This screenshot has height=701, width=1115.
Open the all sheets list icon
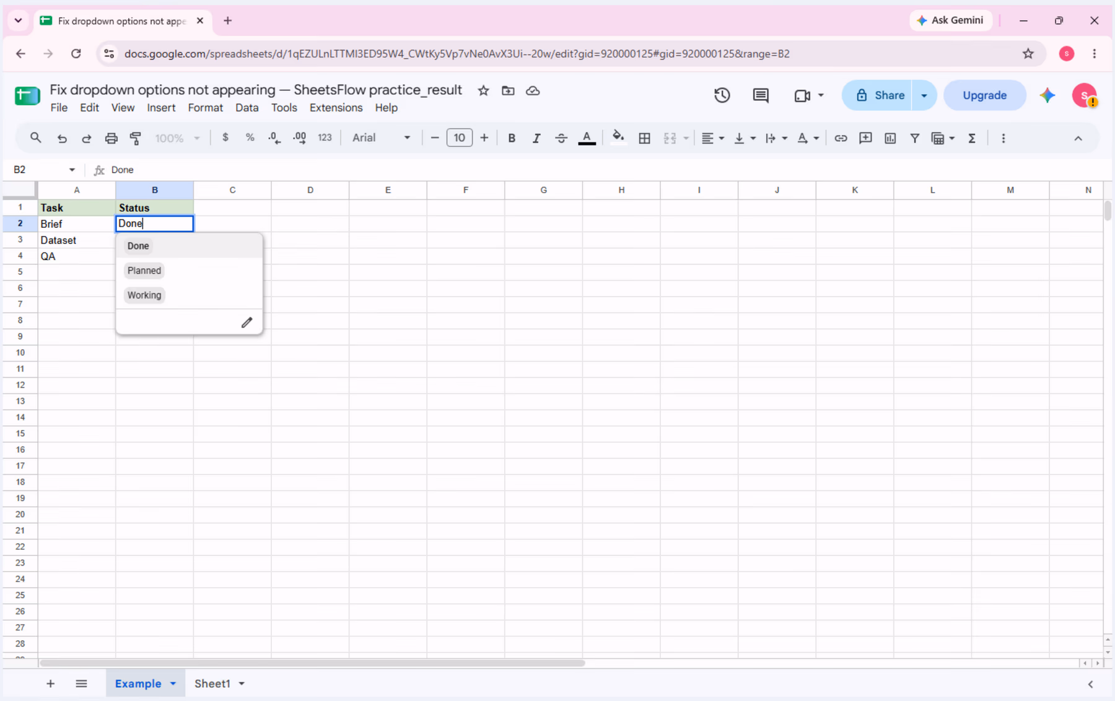tap(81, 684)
